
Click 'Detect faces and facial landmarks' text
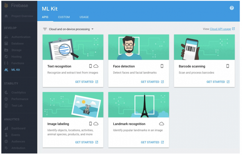coord(135,73)
